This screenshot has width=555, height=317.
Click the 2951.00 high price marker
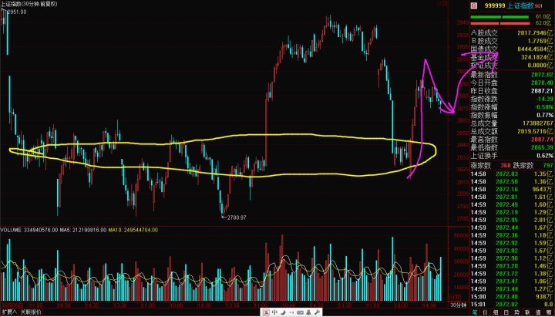18,12
